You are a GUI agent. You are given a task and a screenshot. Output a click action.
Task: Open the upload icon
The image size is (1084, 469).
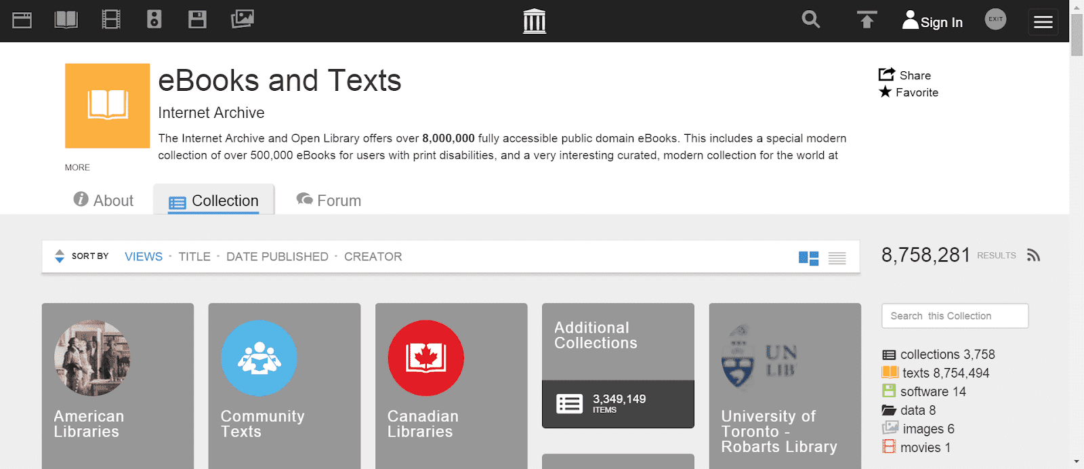tap(866, 20)
